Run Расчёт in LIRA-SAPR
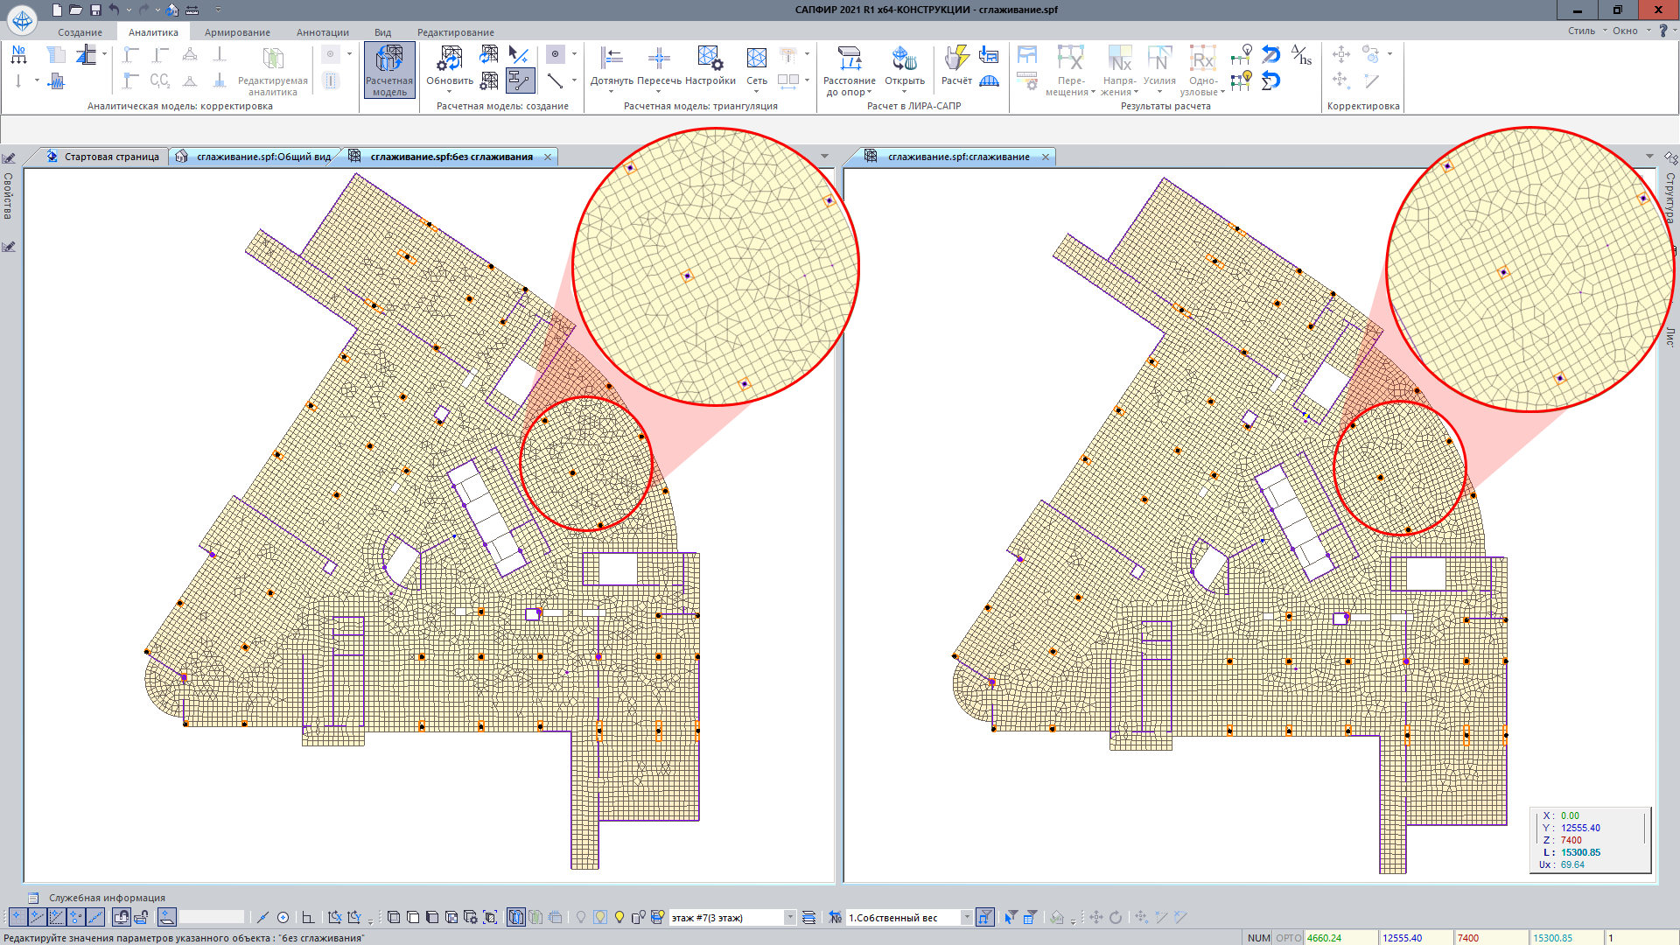The image size is (1680, 945). coord(956,59)
